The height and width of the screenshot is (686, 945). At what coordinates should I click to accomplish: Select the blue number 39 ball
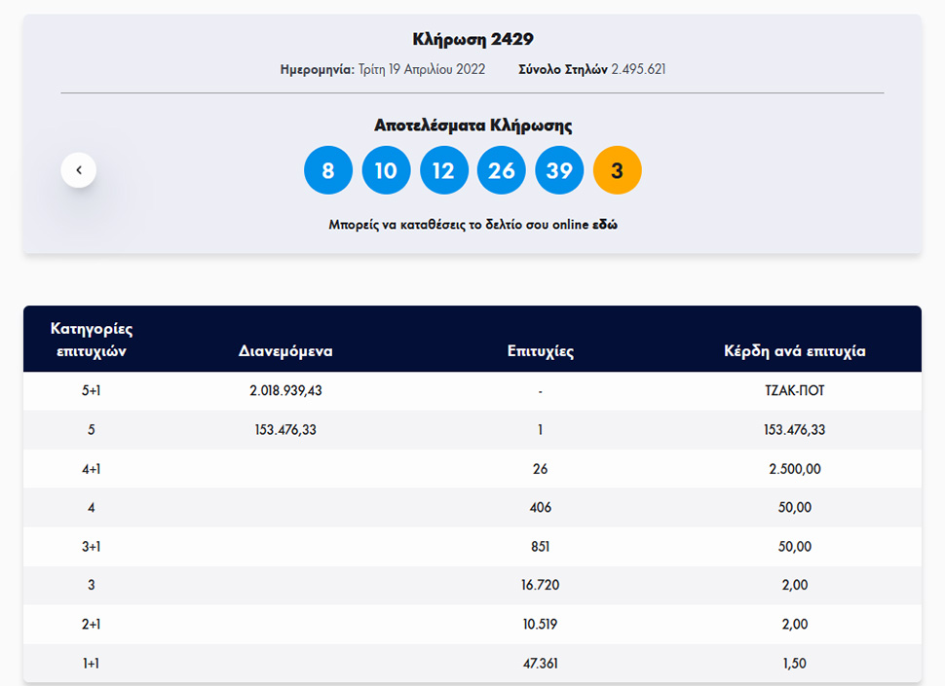click(x=559, y=170)
